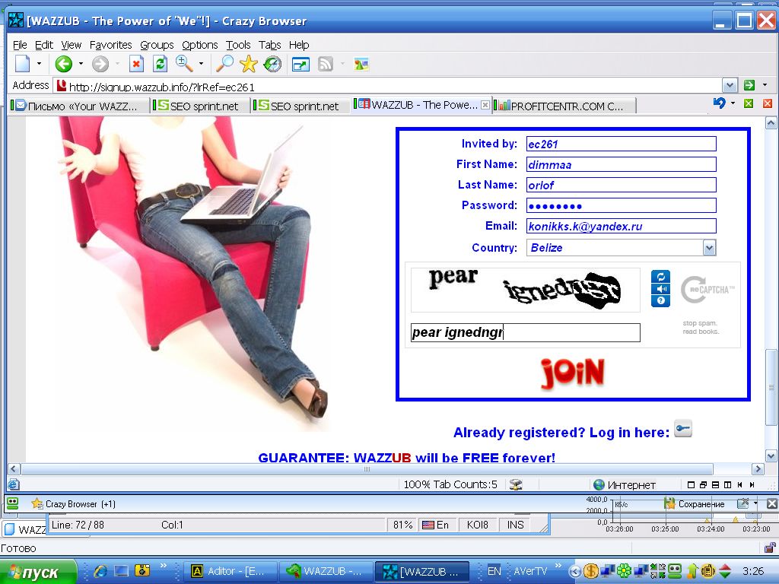
Task: Click the Internet Explorer quick launch icon
Action: tap(101, 572)
